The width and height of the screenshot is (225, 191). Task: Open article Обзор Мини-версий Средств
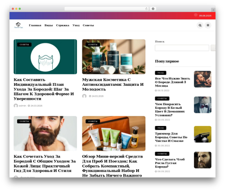click(x=112, y=166)
